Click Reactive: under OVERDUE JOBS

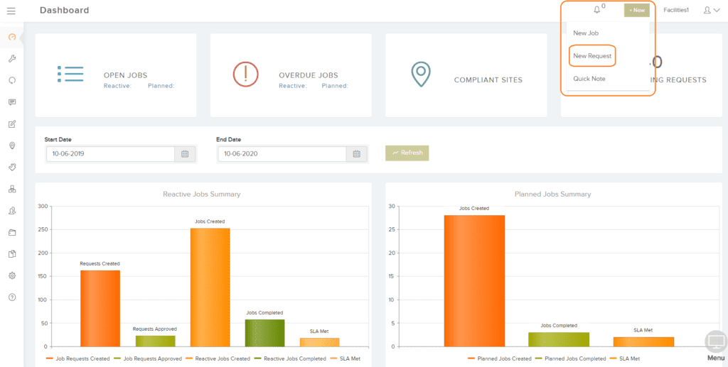pyautogui.click(x=293, y=86)
